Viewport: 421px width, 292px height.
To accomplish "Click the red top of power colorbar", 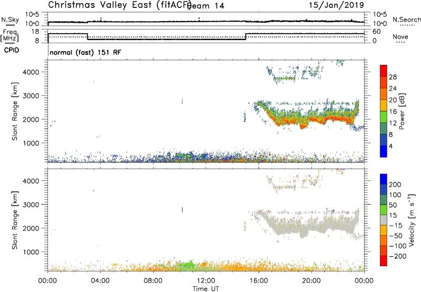I will [384, 71].
